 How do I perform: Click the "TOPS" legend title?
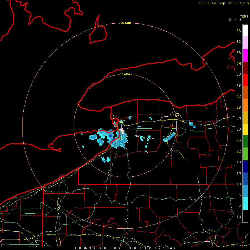tap(244, 17)
